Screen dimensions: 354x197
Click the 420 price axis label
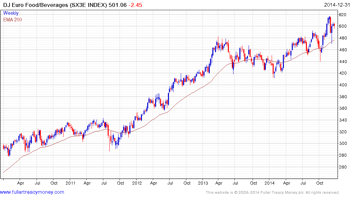342,73
